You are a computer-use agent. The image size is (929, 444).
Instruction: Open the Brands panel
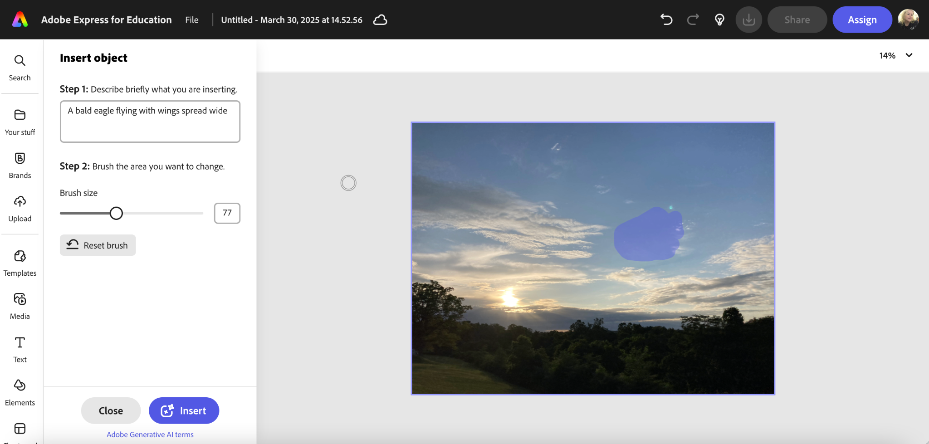click(20, 165)
